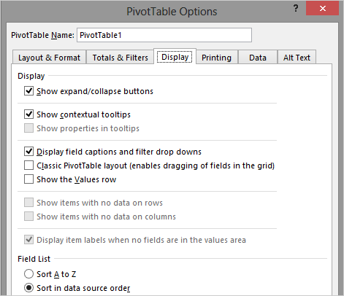Switch to the Alt Text tab
This screenshot has height=296, width=344.
coord(297,58)
